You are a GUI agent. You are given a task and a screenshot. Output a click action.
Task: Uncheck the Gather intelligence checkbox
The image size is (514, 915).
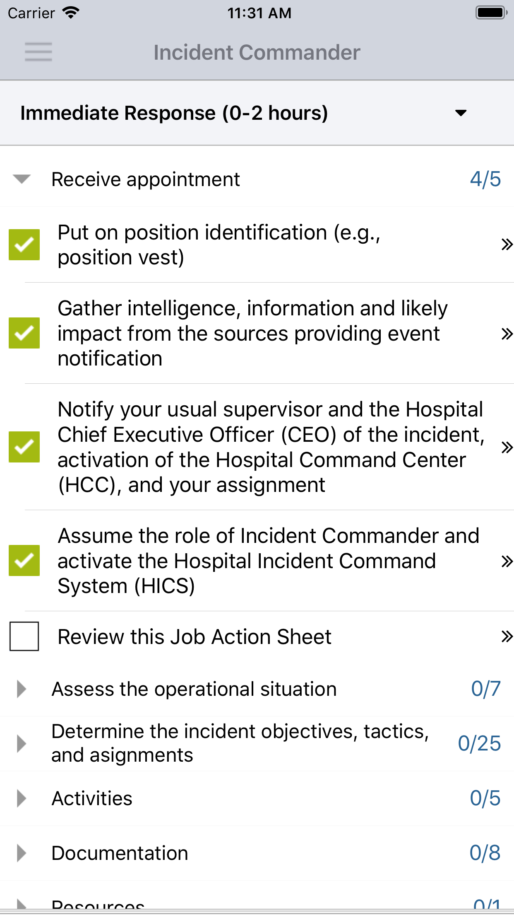click(24, 333)
